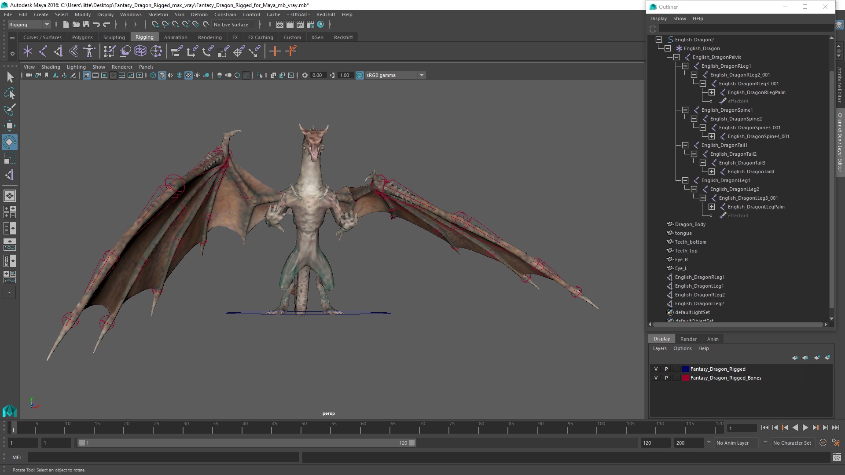Toggle auto keyframe icon
The width and height of the screenshot is (845, 475).
pyautogui.click(x=823, y=443)
